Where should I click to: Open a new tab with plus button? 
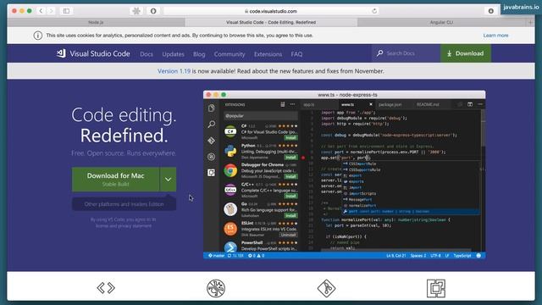[x=531, y=23]
